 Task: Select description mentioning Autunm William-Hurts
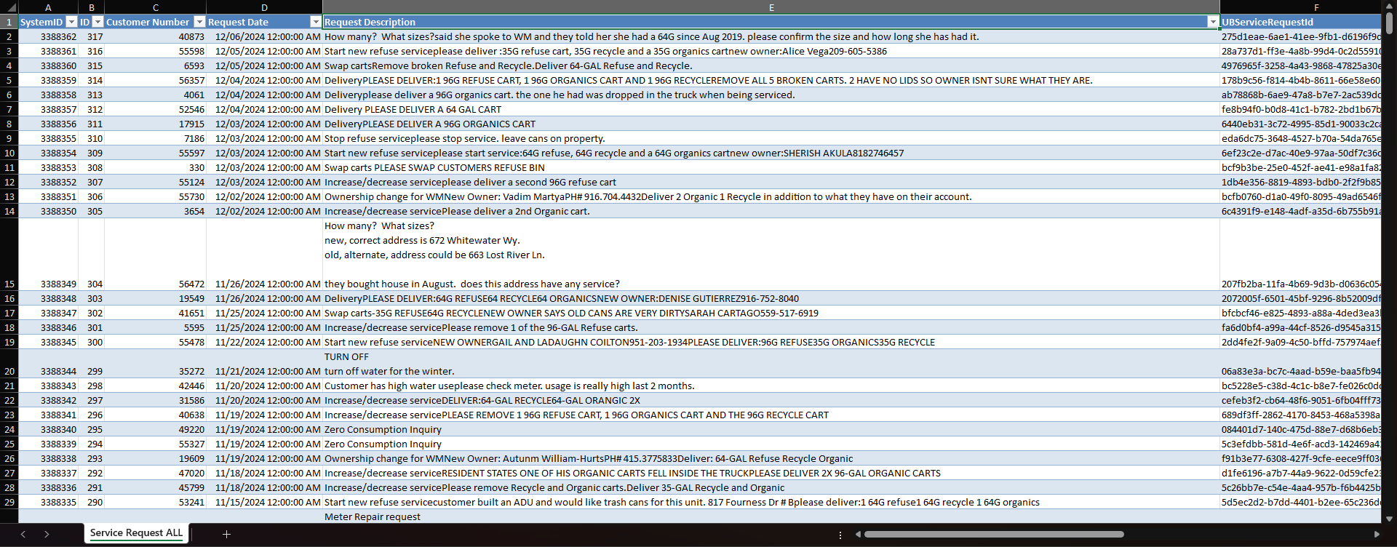point(771,458)
